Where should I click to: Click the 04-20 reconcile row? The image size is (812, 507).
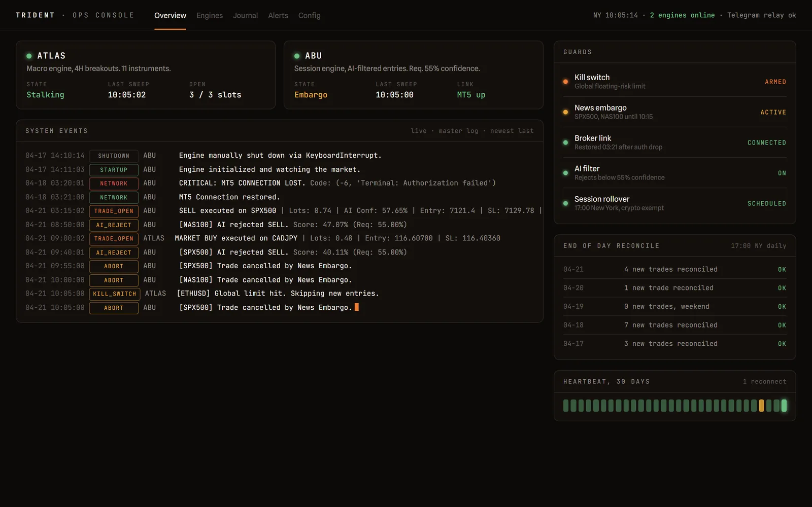click(674, 288)
